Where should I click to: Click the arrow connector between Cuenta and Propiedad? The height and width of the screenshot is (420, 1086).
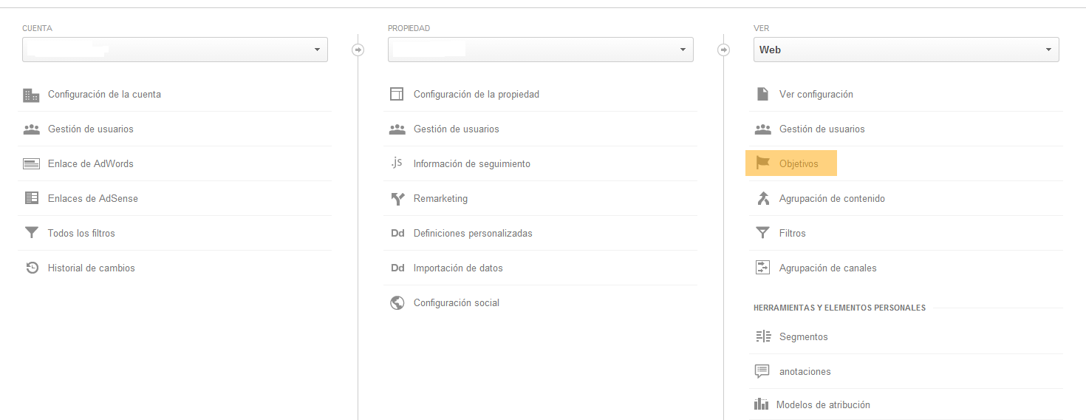(x=358, y=50)
